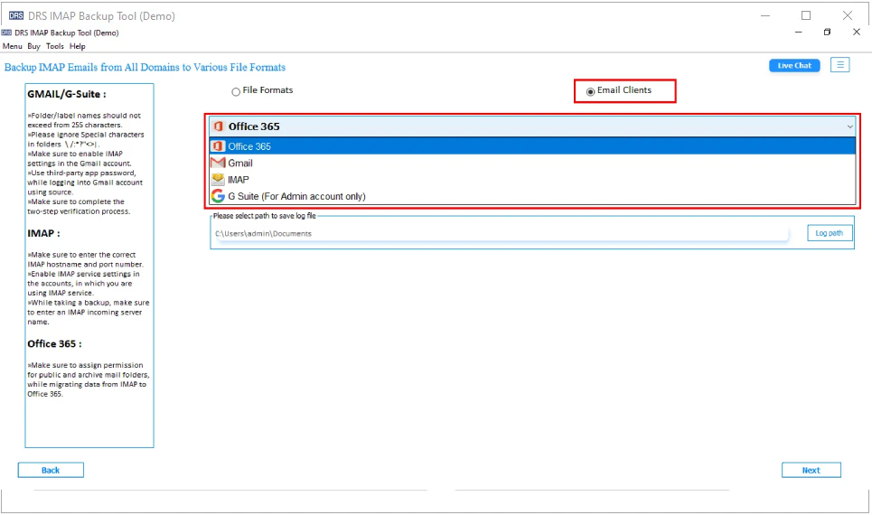Open the Buy menu
Screen dimensions: 872x515
(33, 46)
